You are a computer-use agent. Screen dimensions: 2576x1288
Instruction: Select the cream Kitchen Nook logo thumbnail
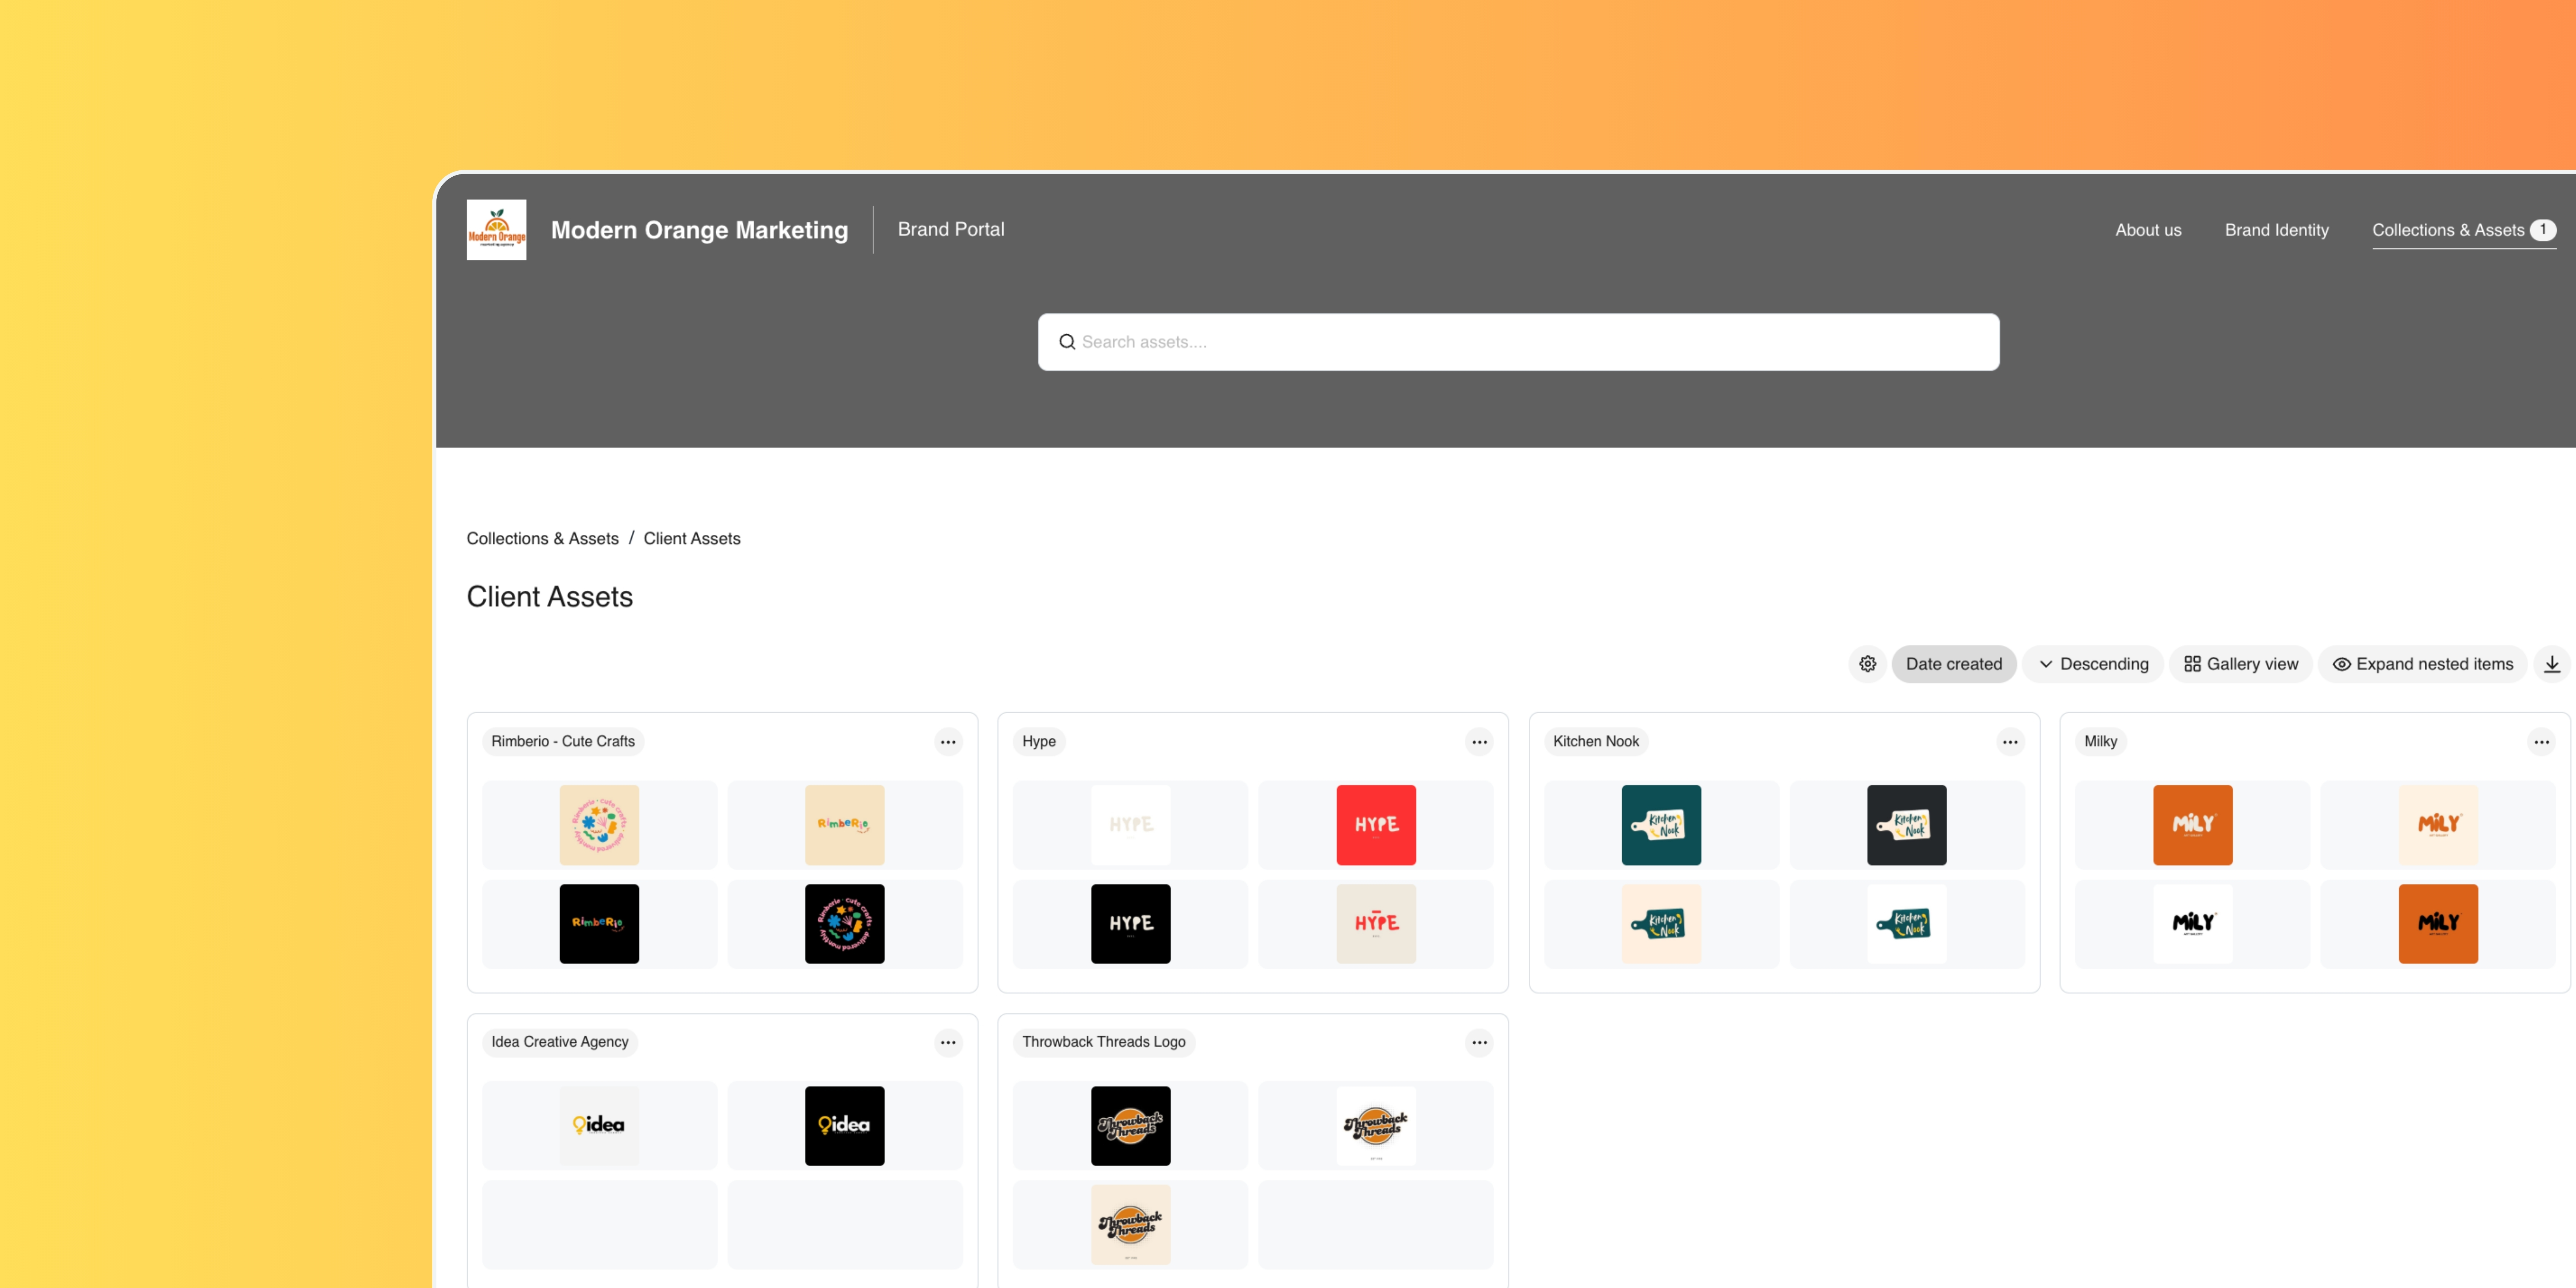point(1661,924)
